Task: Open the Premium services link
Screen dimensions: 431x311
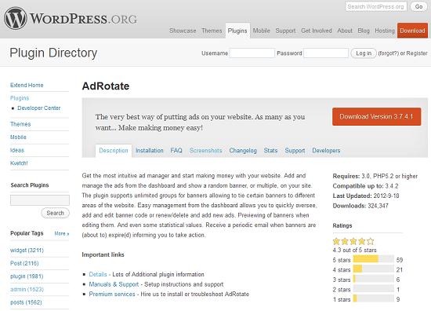Action: click(112, 295)
